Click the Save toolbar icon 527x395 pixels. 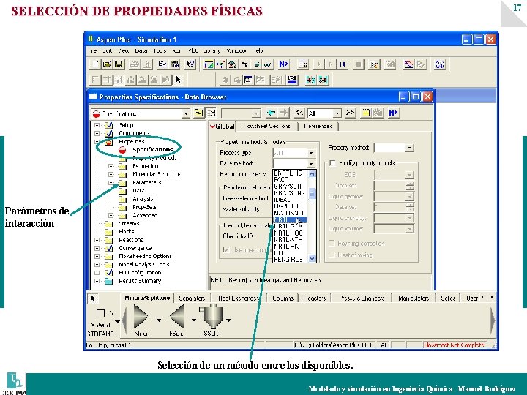tap(119, 64)
